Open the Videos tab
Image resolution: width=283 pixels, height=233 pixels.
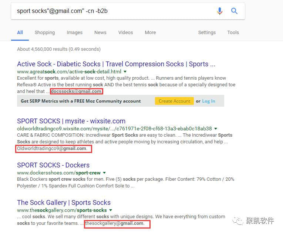(x=125, y=33)
